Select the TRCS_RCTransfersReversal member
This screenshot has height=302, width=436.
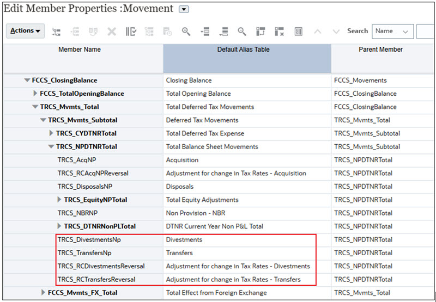(x=96, y=280)
